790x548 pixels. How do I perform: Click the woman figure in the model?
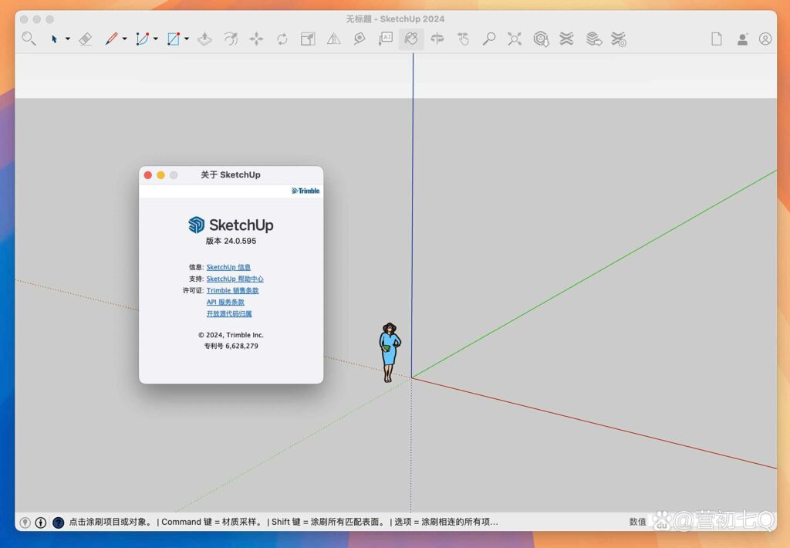pyautogui.click(x=389, y=352)
